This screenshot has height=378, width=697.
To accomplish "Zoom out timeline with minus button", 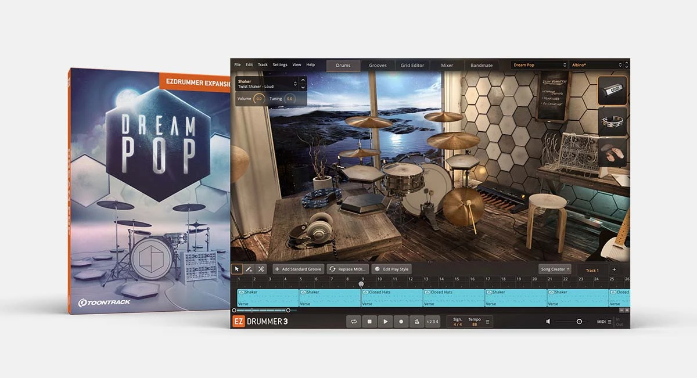I will [621, 310].
